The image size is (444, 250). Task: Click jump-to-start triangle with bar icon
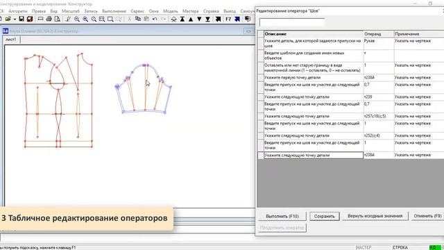tap(182, 19)
